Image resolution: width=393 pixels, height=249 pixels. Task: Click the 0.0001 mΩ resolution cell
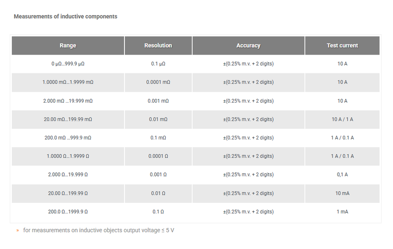(158, 82)
